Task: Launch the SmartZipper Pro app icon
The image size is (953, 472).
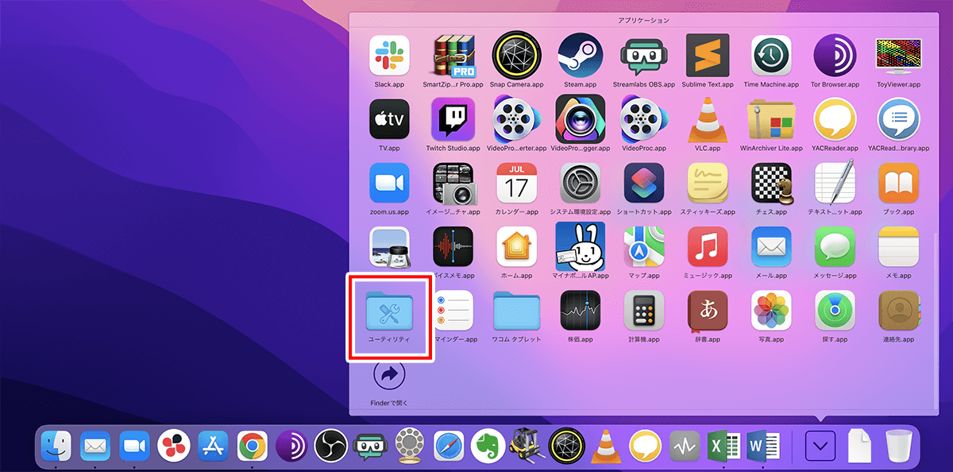Action: pyautogui.click(x=453, y=56)
